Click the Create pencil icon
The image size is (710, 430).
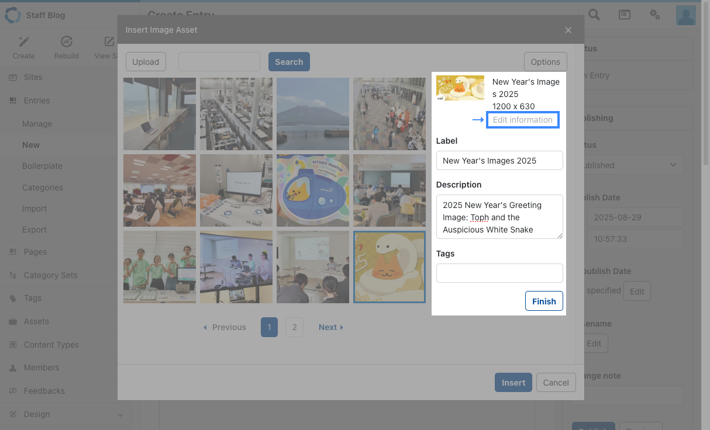[x=23, y=42]
